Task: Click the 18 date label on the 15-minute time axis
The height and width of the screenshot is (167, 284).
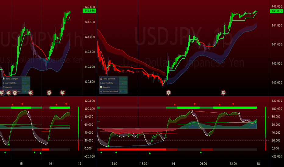Action: tap(258, 164)
